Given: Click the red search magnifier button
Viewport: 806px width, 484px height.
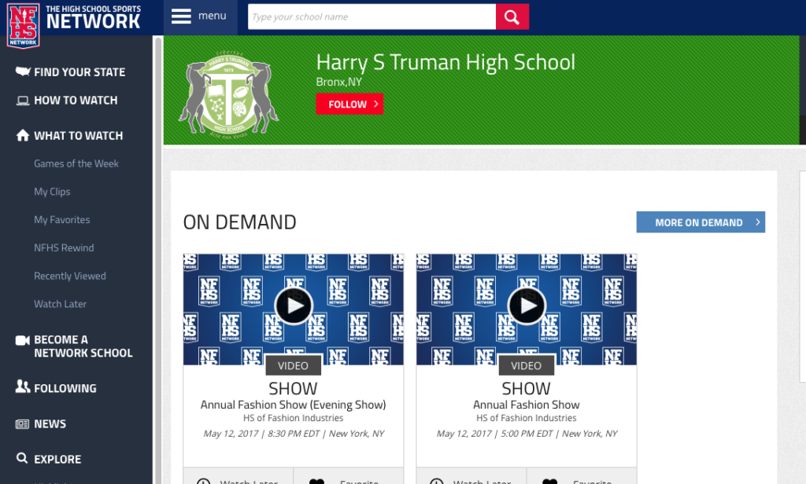Looking at the screenshot, I should [512, 17].
